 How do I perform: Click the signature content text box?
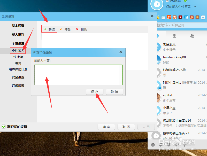78,75
